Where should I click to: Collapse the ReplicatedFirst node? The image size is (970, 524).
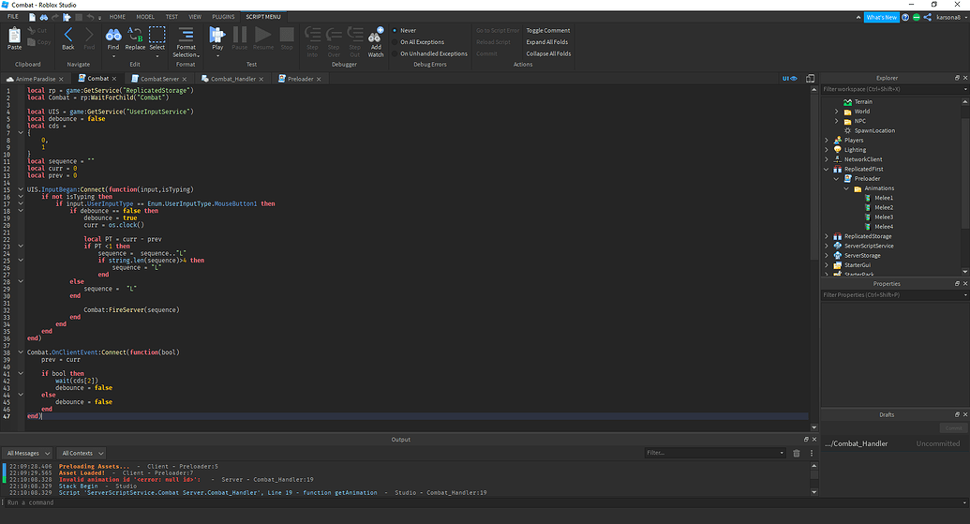click(x=826, y=169)
